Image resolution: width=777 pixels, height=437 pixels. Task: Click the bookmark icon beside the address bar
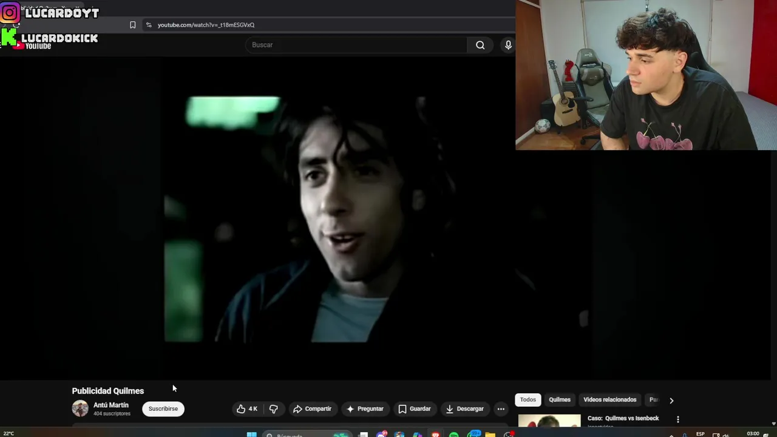(132, 25)
